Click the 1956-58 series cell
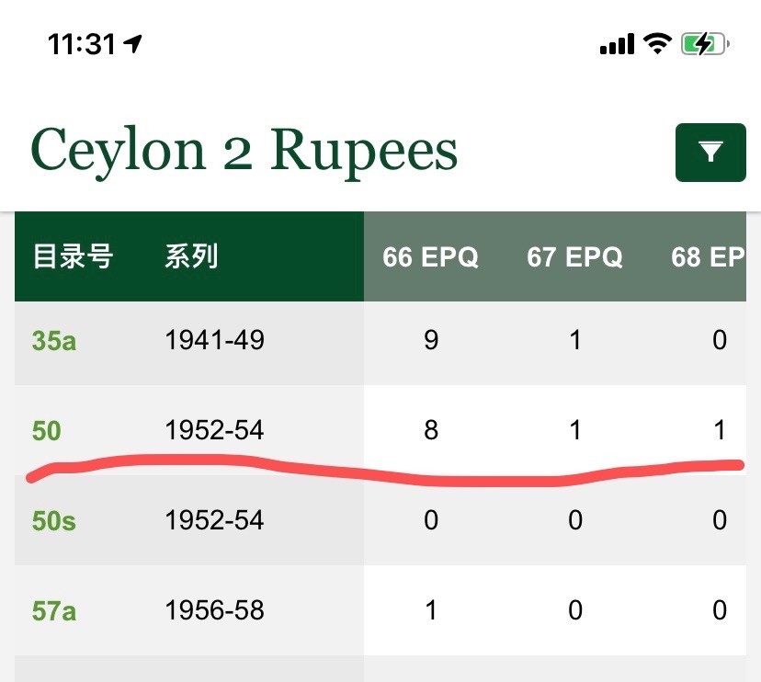This screenshot has width=761, height=682. click(214, 610)
